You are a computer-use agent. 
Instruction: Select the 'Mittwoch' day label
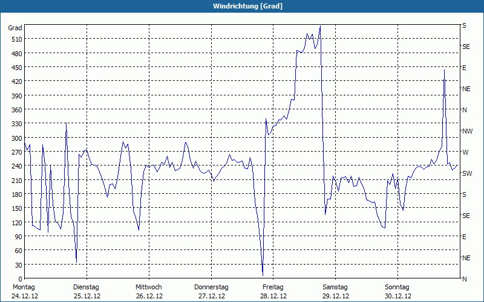[149, 287]
